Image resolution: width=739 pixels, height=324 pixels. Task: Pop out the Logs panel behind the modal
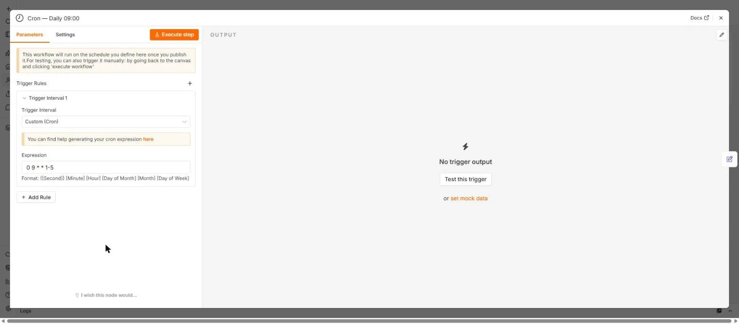[719, 311]
